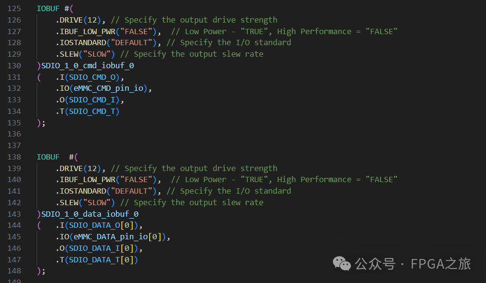
Task: Place cursor on SDIO_1_0_cmd_iobuf_0 instance name
Action: pyautogui.click(x=88, y=65)
